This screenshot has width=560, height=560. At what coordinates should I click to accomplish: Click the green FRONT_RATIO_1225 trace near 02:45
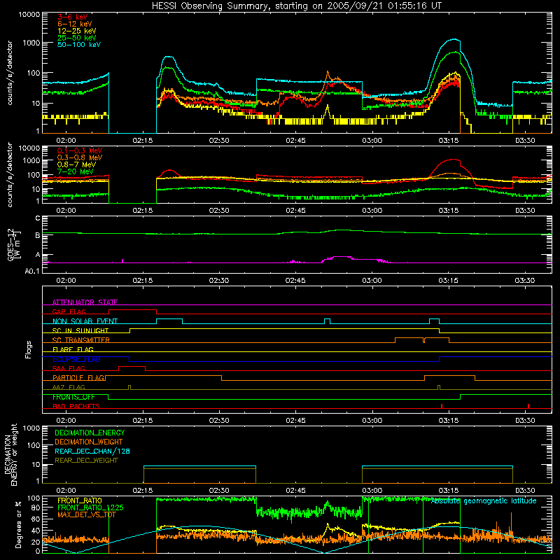click(x=295, y=512)
